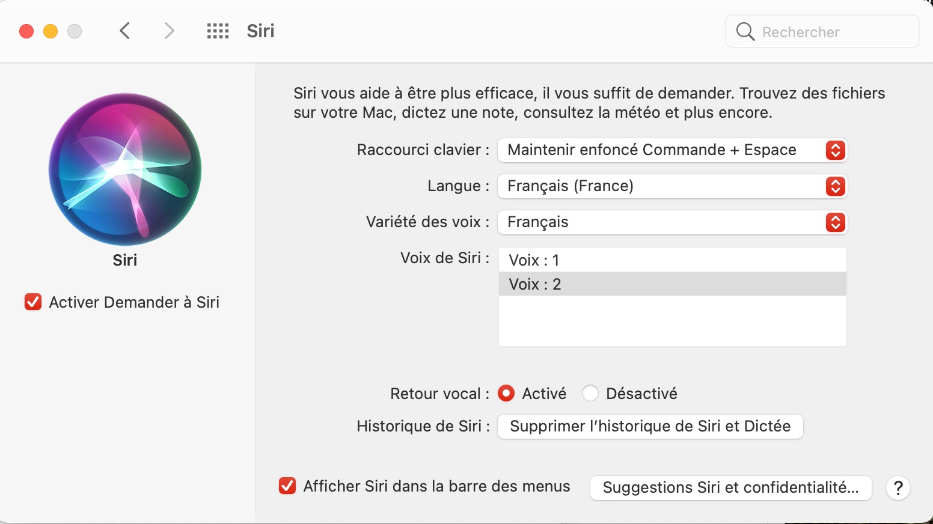Expand the Variété des voix dropdown
Image resolution: width=933 pixels, height=524 pixels.
pos(671,222)
